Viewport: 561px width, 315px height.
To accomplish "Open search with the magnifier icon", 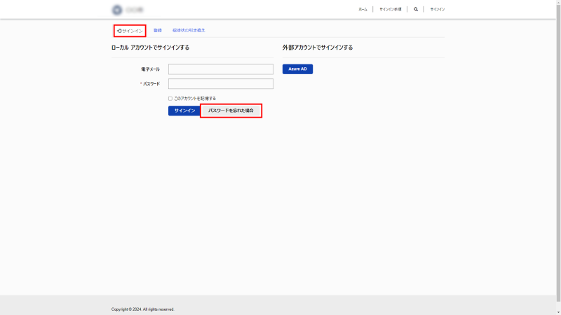I will point(416,10).
